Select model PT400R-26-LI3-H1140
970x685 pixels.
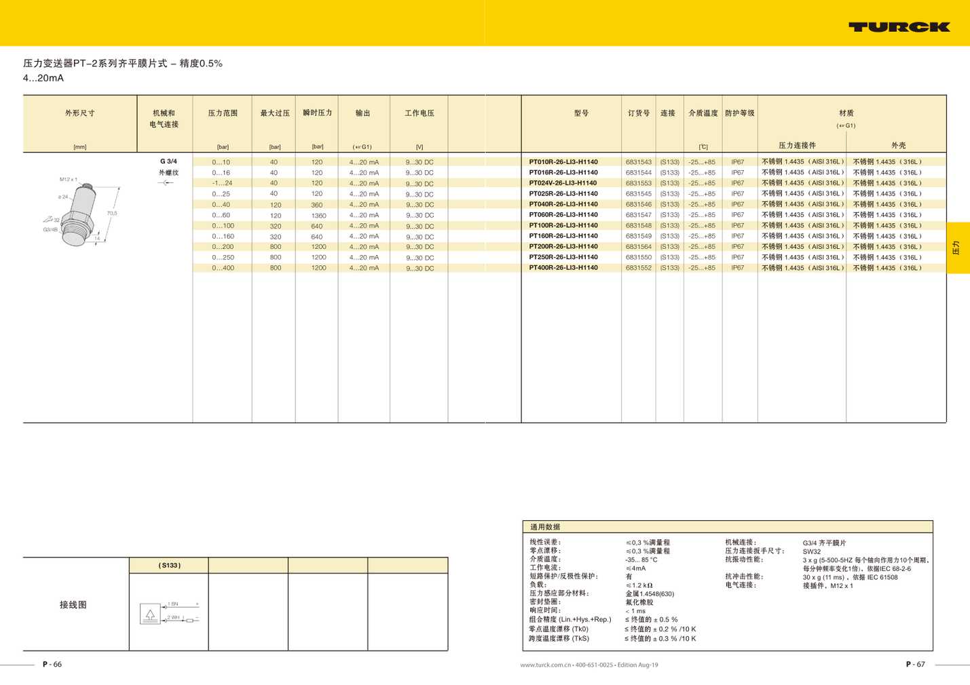click(x=563, y=268)
